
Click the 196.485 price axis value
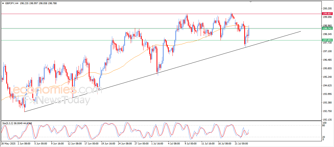tap(327, 60)
